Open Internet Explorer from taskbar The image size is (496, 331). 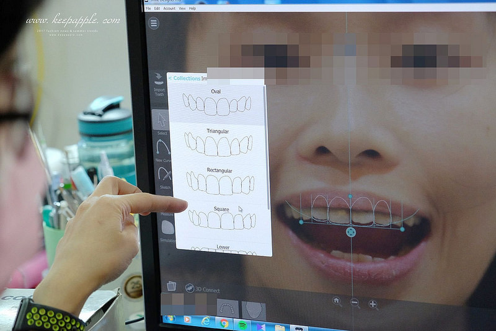click(206, 322)
